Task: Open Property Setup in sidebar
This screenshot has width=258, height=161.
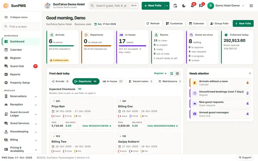Action: click(21, 83)
